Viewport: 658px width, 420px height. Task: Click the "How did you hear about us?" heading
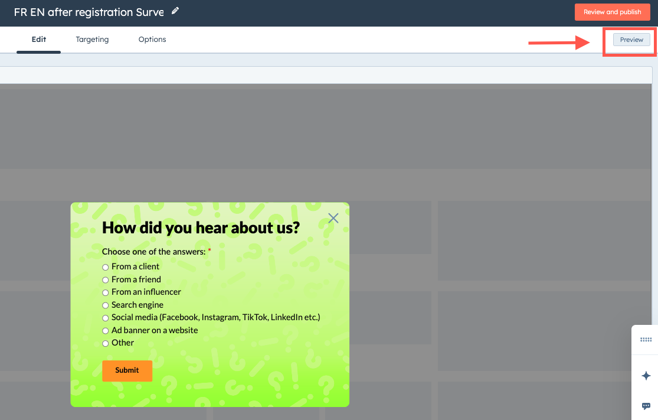coord(201,227)
